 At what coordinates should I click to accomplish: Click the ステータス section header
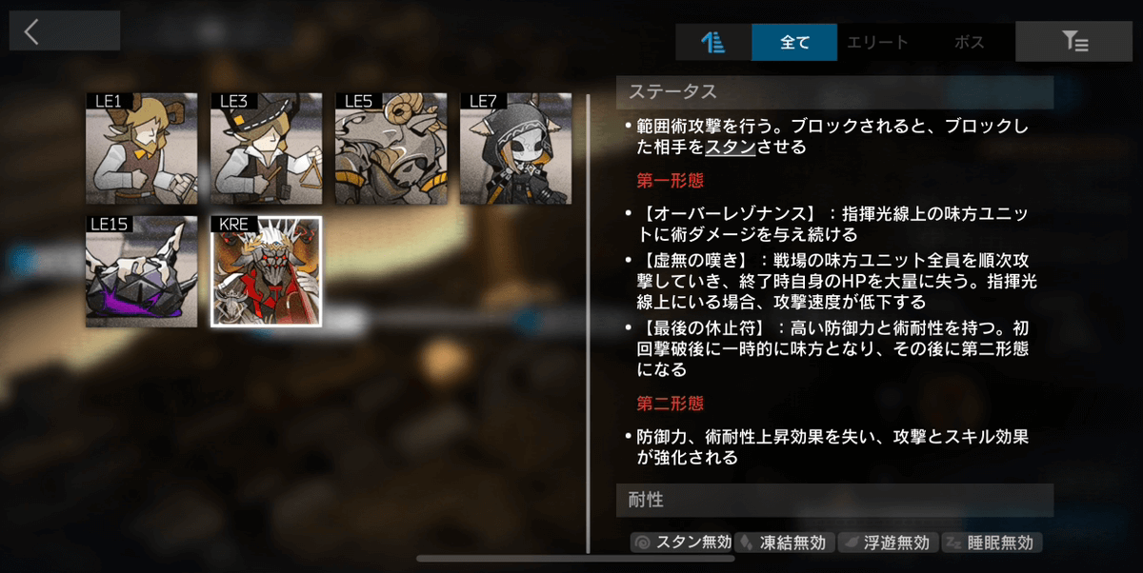(835, 92)
